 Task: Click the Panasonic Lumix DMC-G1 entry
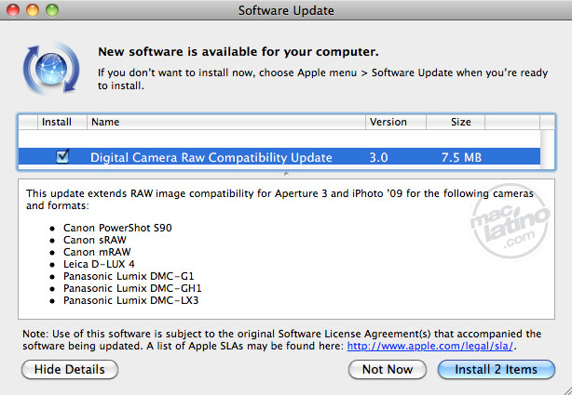(x=129, y=276)
